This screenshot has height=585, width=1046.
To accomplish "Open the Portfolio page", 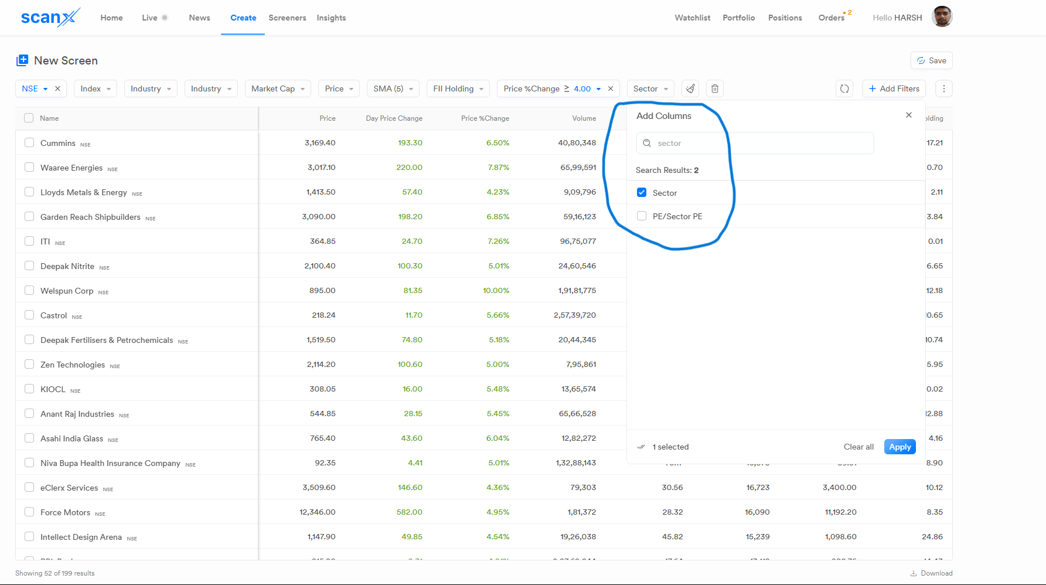I will point(738,18).
